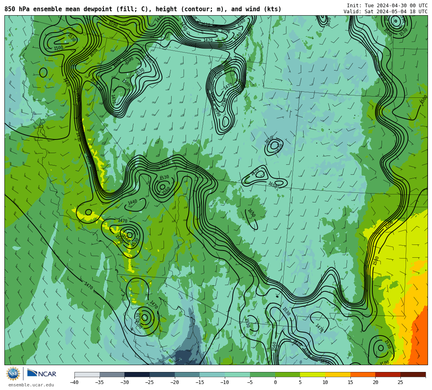Image resolution: width=432 pixels, height=390 pixels.
Task: Click the dark red 20 to 25 legend swatch
Action: (388, 374)
